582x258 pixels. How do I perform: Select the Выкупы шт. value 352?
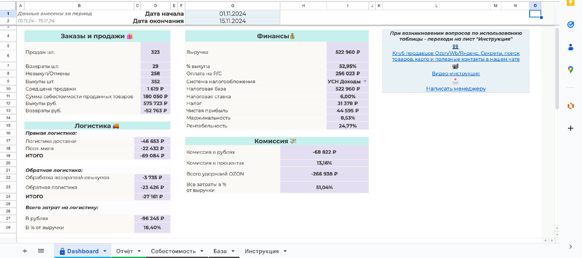tap(155, 81)
